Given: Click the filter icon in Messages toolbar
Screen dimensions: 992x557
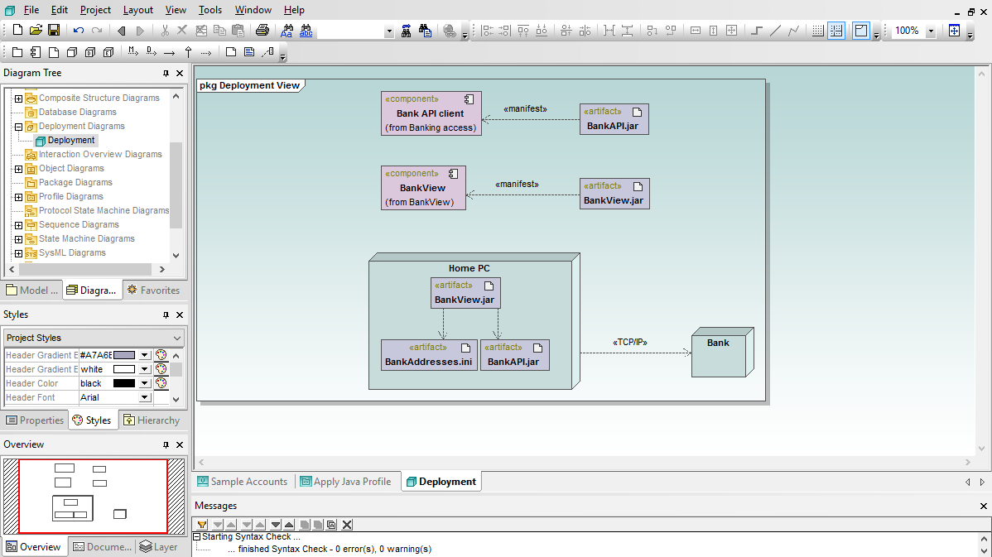Looking at the screenshot, I should (202, 525).
